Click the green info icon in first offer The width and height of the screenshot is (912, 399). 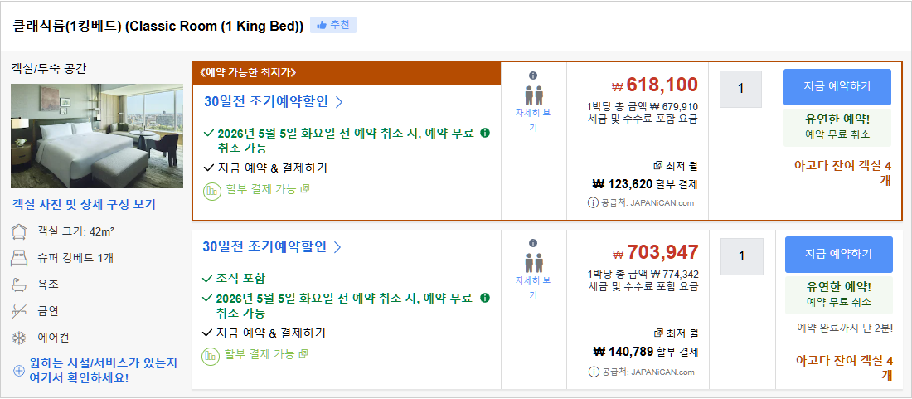pyautogui.click(x=485, y=133)
